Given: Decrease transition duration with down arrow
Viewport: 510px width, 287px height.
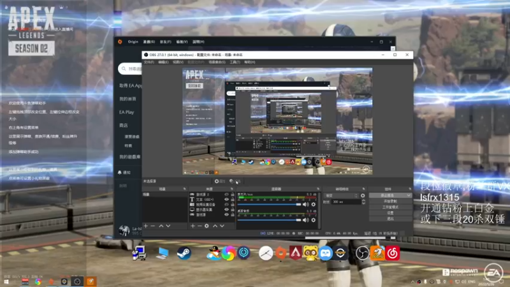Looking at the screenshot, I should pyautogui.click(x=363, y=203).
